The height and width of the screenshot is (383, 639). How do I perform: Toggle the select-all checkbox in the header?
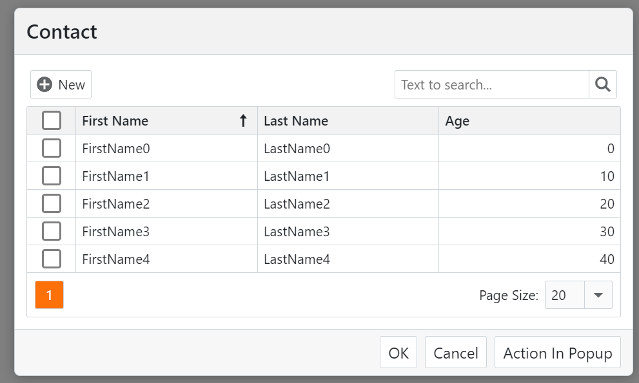(x=51, y=120)
